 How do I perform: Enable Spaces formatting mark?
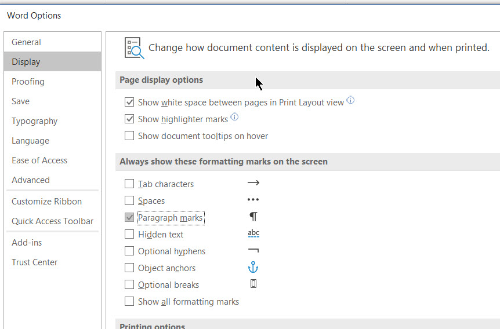129,200
